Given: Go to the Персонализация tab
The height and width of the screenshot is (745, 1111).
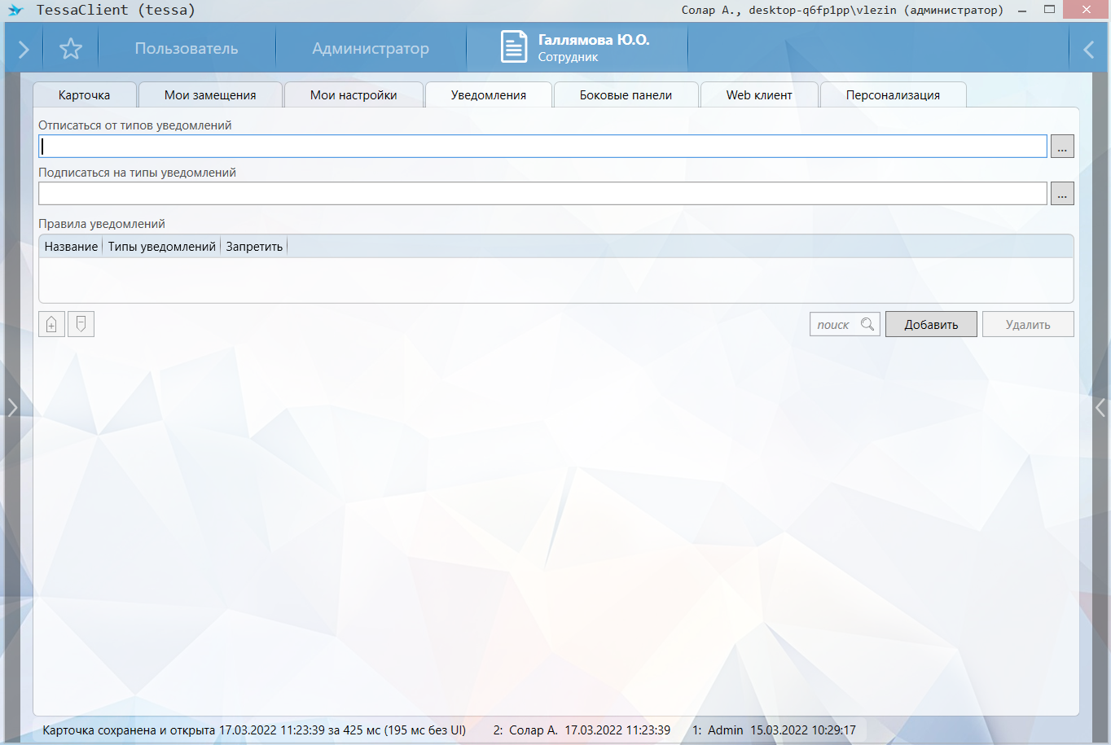Looking at the screenshot, I should (893, 95).
